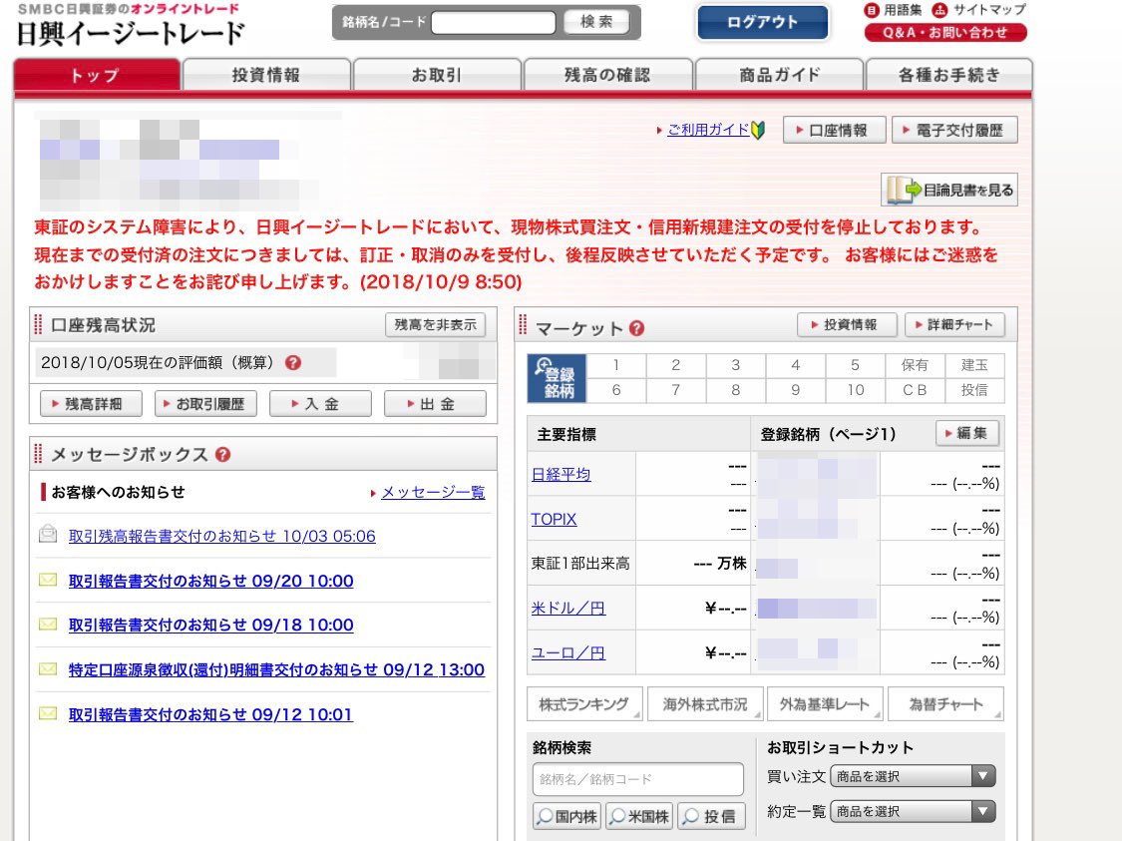Expand the 株式ランキング button
Viewport: 1122px width, 841px height.
pos(584,704)
